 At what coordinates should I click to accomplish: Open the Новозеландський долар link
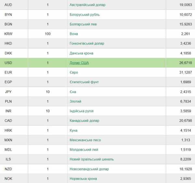pos(89,169)
